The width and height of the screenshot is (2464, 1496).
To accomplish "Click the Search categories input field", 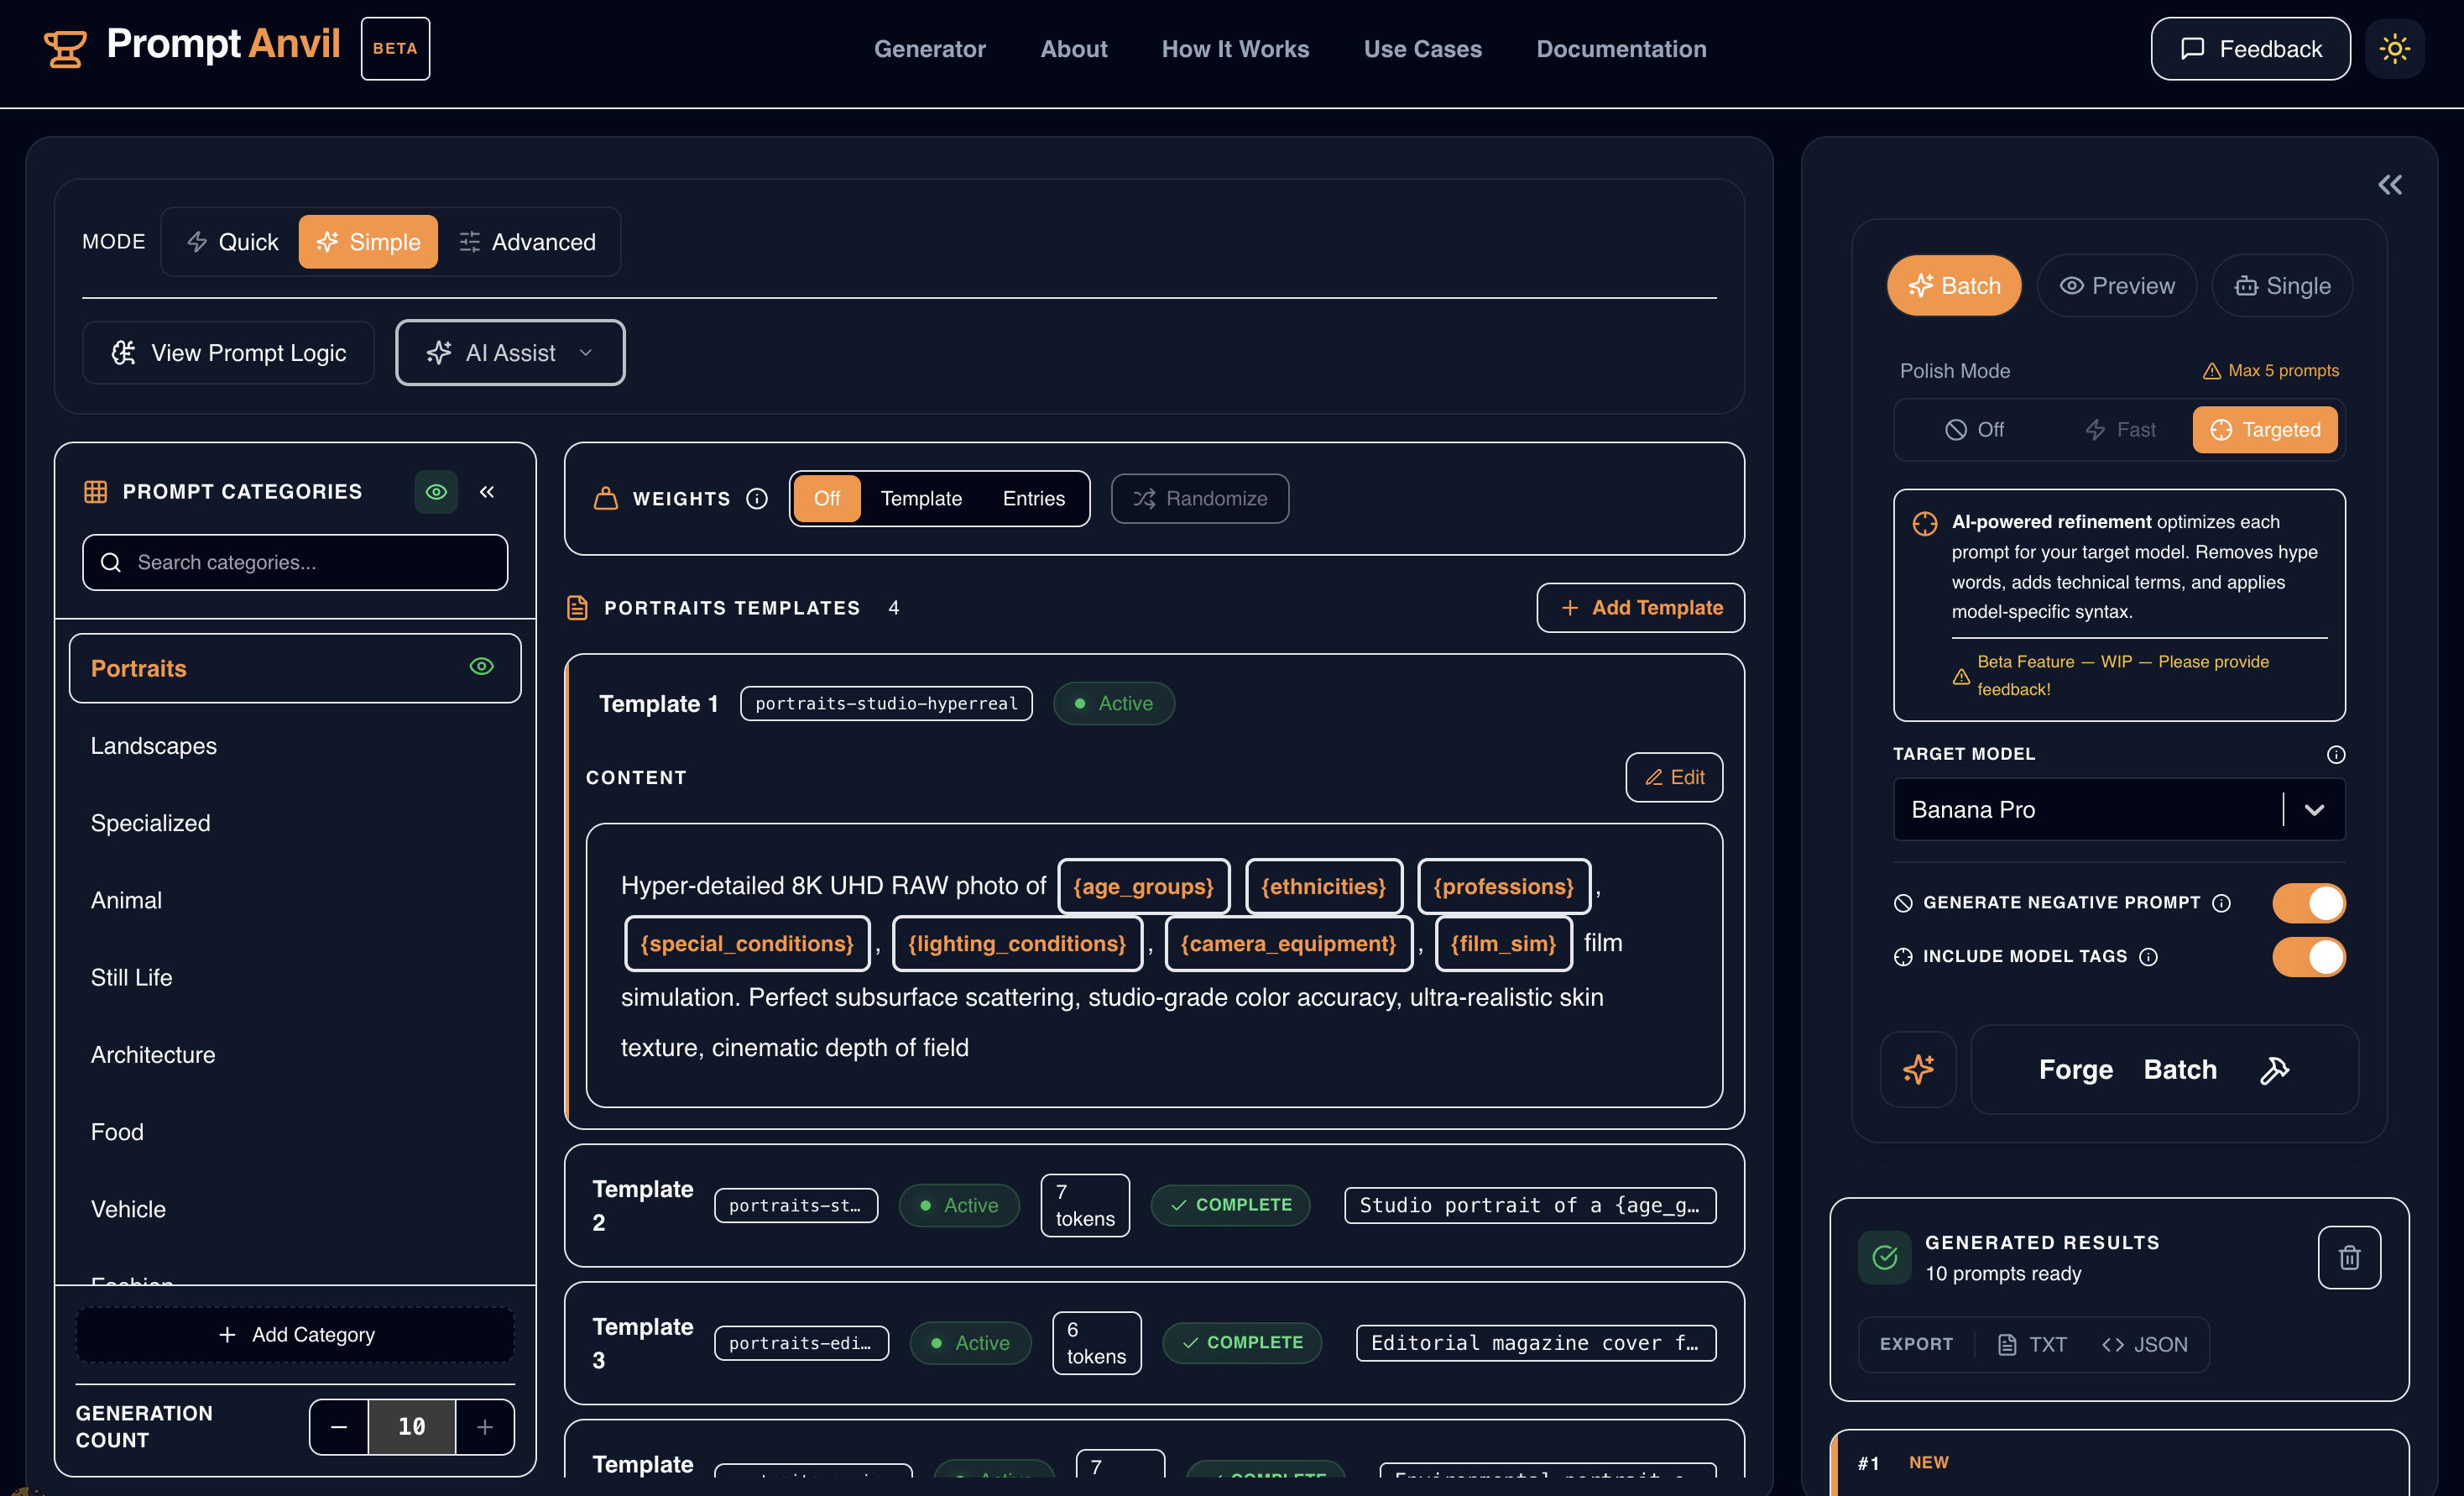I will point(295,562).
